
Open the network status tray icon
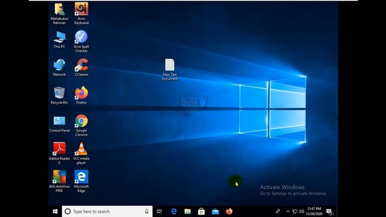pos(295,212)
